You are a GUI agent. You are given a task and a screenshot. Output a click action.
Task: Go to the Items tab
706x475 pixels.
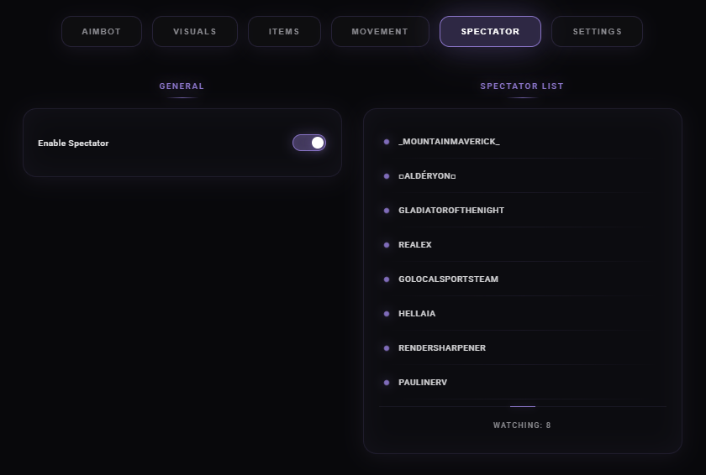284,32
